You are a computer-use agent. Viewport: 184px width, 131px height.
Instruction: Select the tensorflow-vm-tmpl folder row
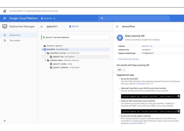[75, 53]
